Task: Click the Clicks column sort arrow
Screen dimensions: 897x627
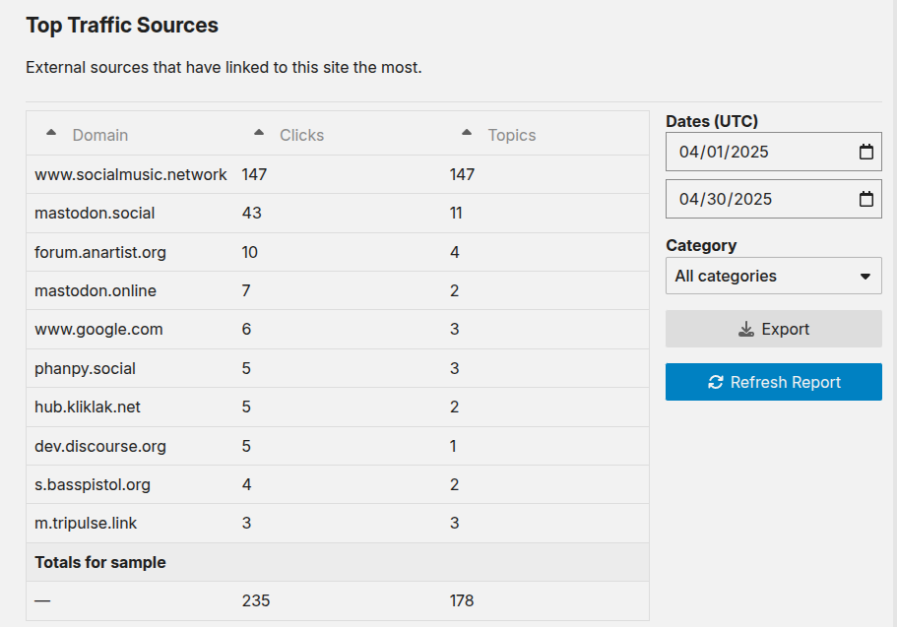Action: point(259,132)
